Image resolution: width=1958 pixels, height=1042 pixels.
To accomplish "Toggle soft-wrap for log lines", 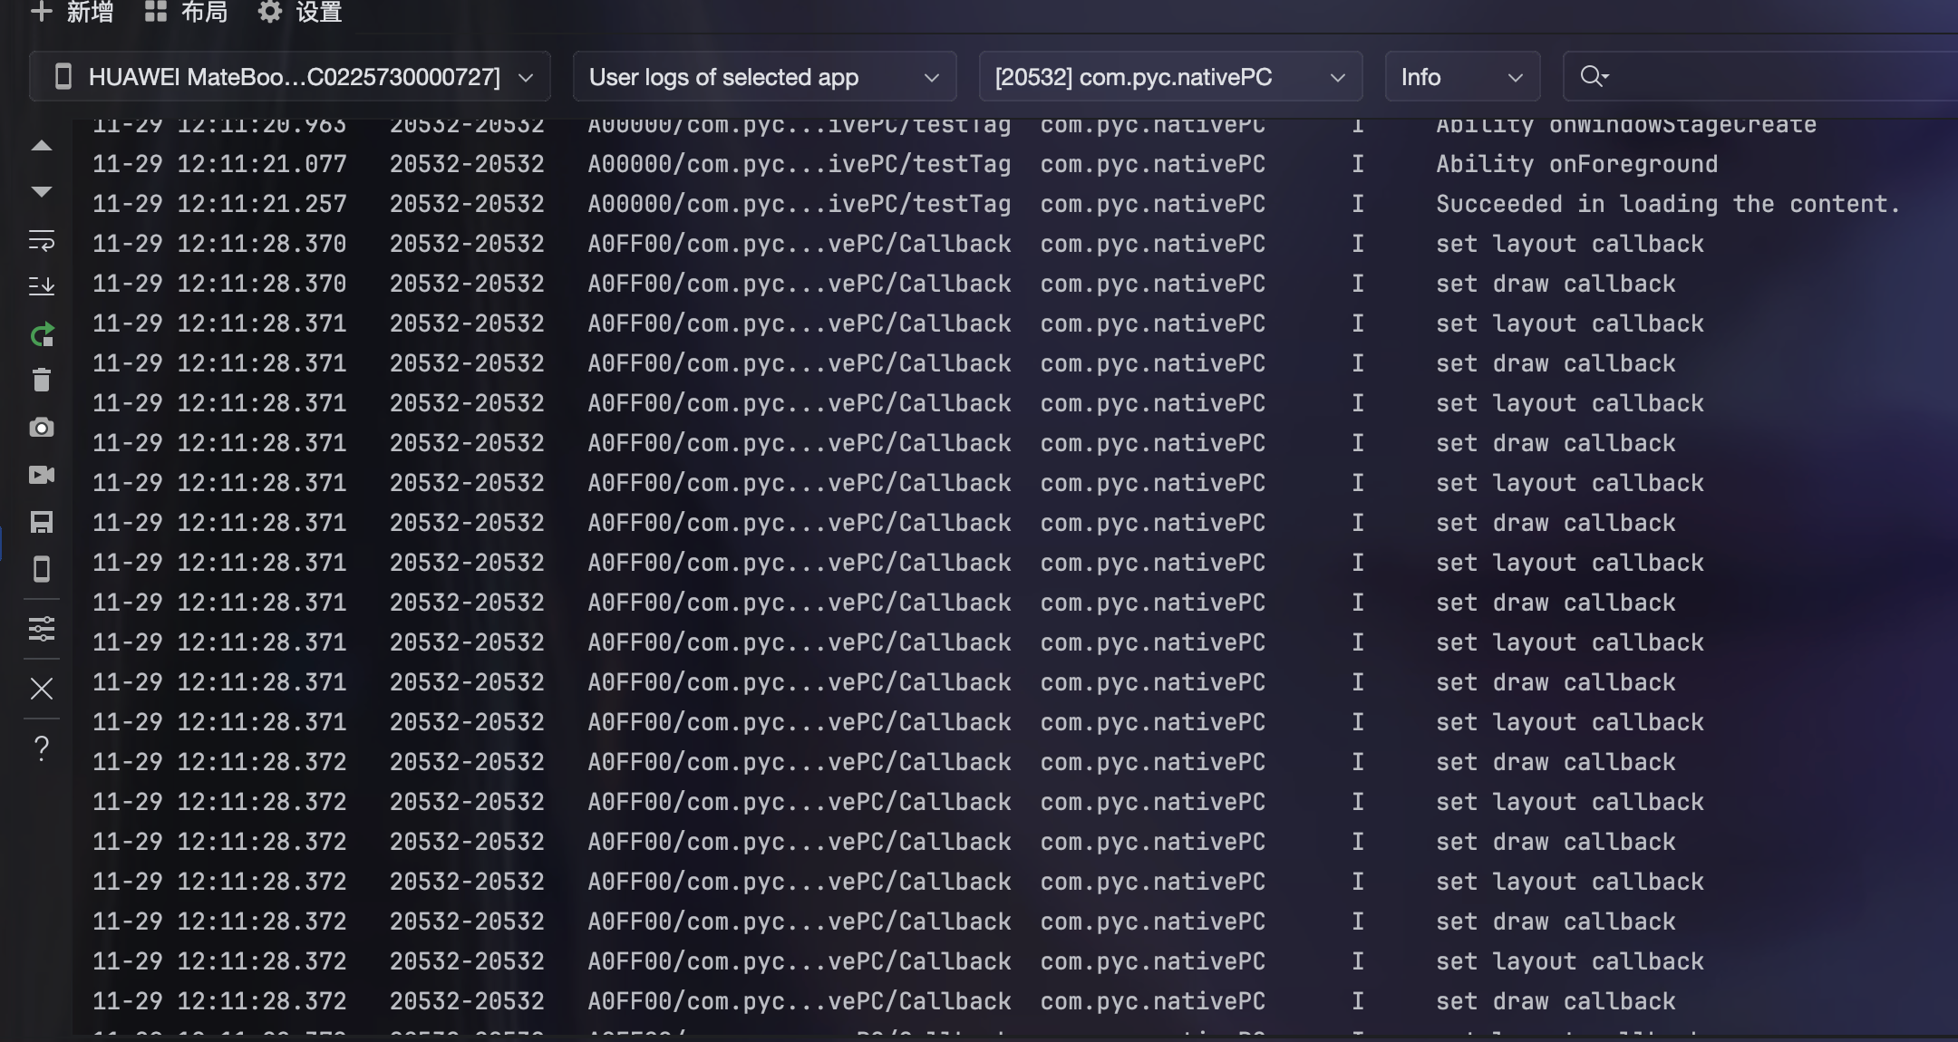I will [x=42, y=240].
